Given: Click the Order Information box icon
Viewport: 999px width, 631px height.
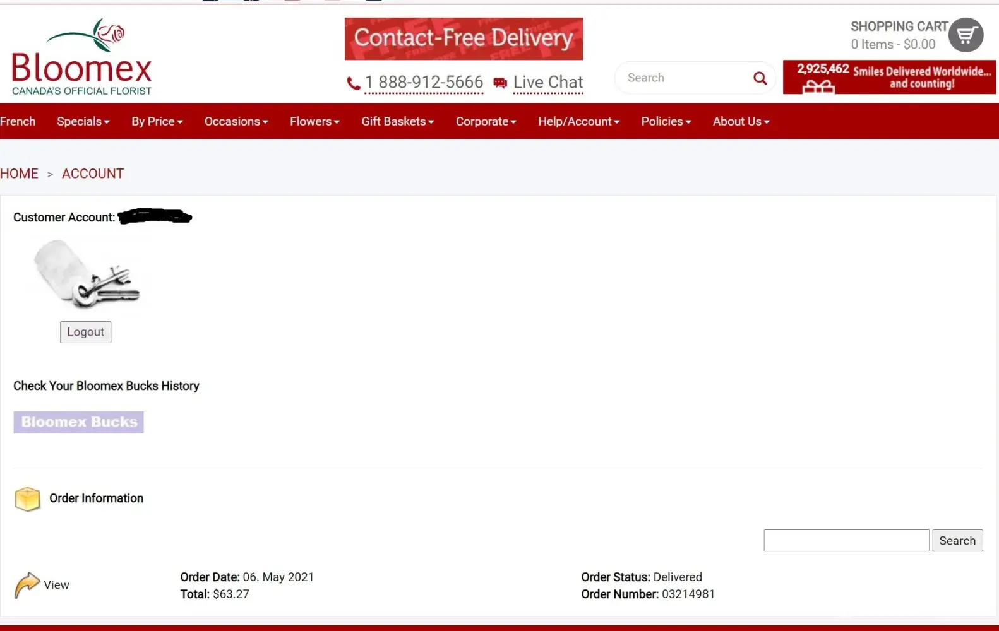Looking at the screenshot, I should click(28, 498).
